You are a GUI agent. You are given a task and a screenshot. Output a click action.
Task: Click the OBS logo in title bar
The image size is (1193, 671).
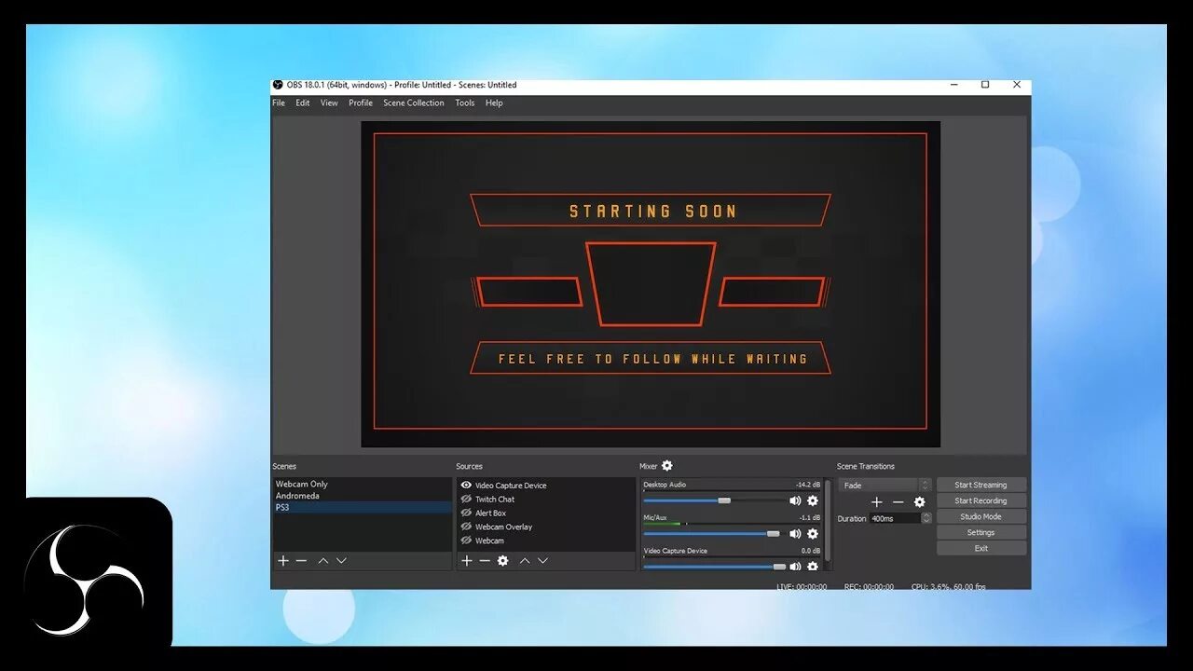pyautogui.click(x=278, y=85)
